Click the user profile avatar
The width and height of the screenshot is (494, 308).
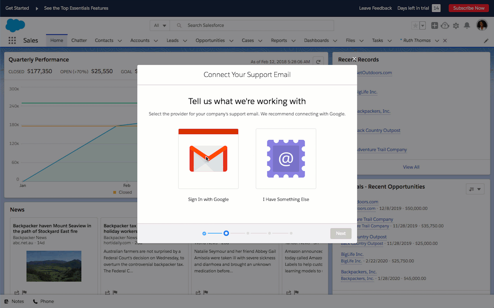tap(482, 25)
